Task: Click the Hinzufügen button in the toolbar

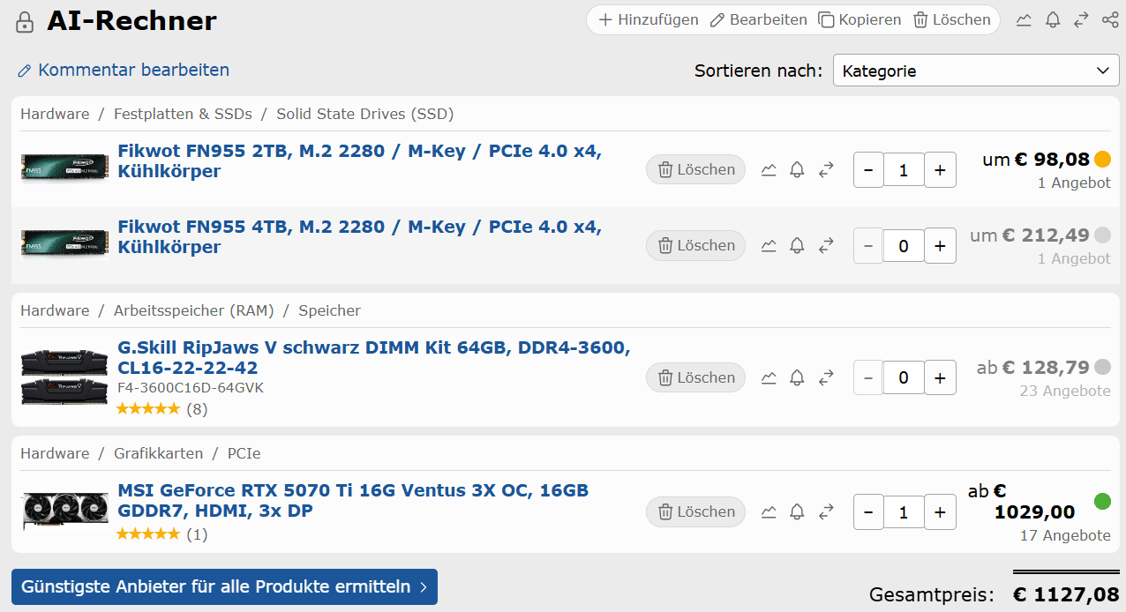Action: coord(649,20)
